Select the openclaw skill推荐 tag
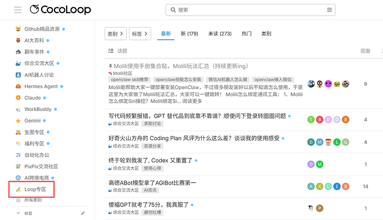Viewport: 383px width, 220px height. [130, 80]
